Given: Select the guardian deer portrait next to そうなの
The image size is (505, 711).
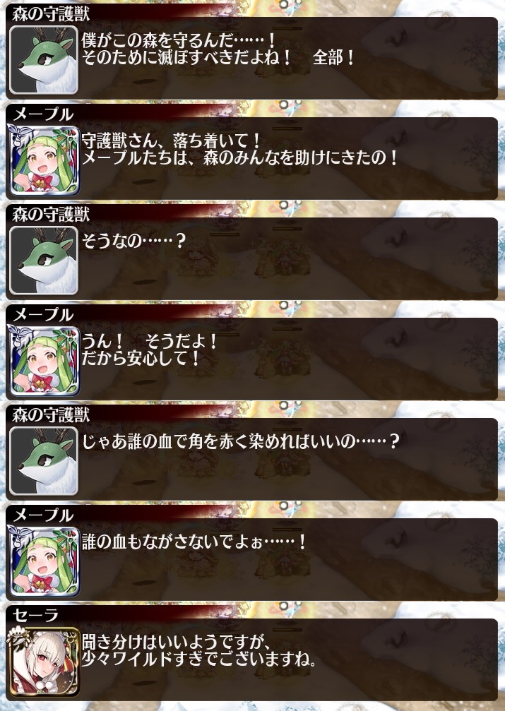Looking at the screenshot, I should [x=44, y=261].
